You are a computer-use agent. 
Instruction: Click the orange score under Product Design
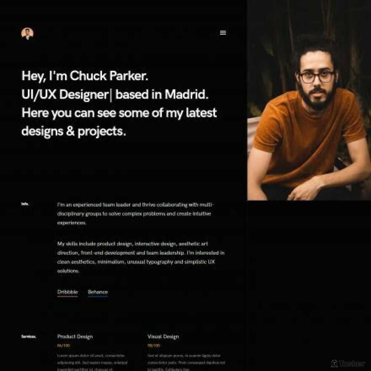[x=63, y=345]
